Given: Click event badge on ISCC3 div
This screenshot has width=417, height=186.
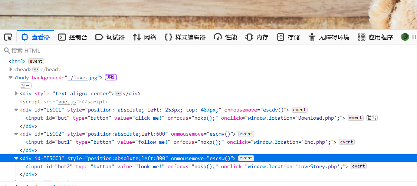Looking at the screenshot, I should pyautogui.click(x=246, y=158).
